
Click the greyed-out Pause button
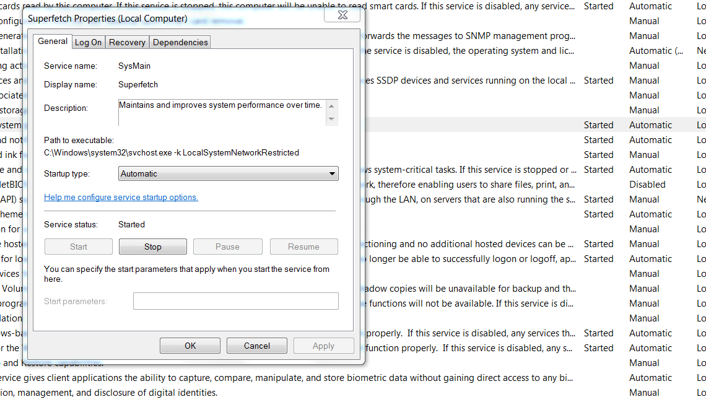tap(227, 247)
